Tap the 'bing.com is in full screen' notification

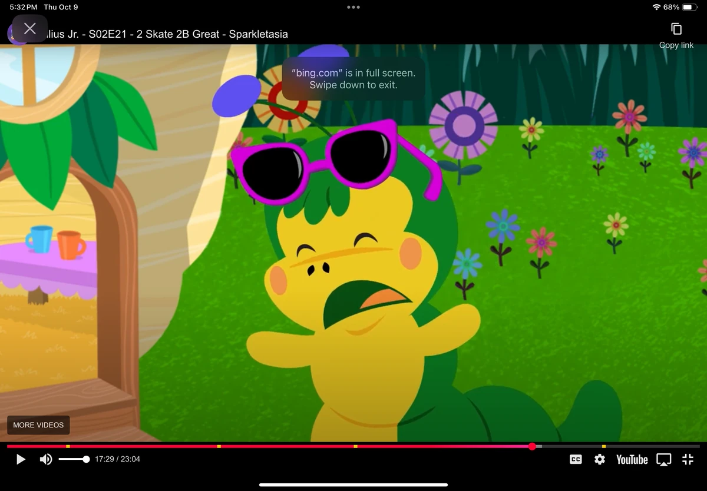tap(353, 79)
